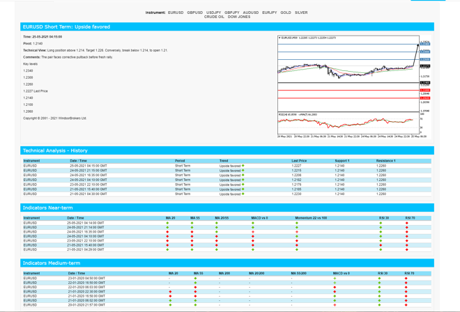Click trend arrow icon in 21-05-2021 04:30 history row
The image size is (460, 312).
click(243, 194)
